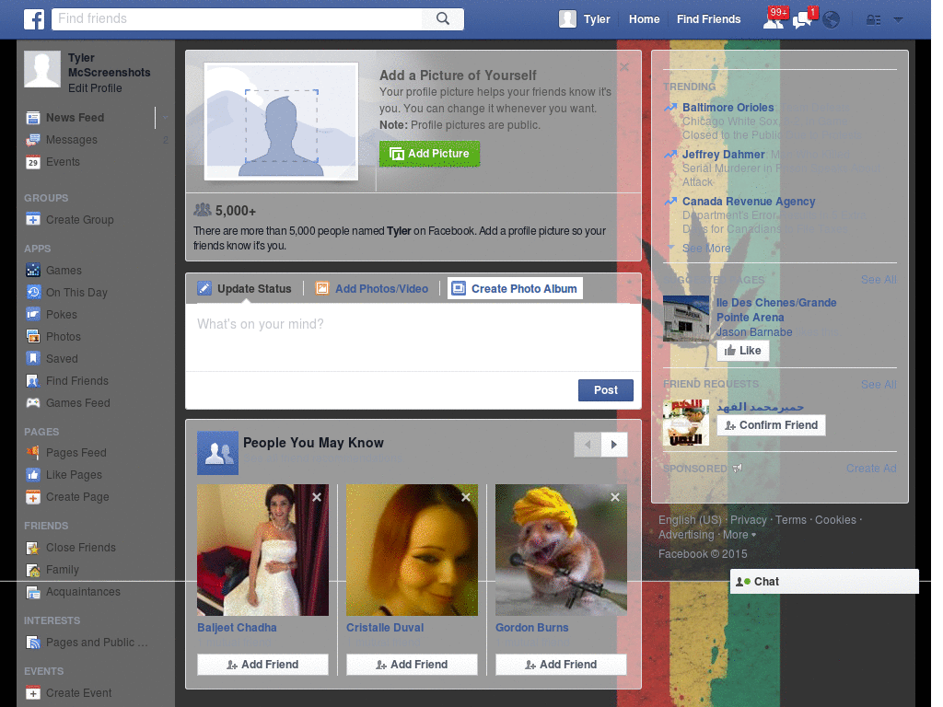
Task: Open the Chat bar
Action: [824, 582]
